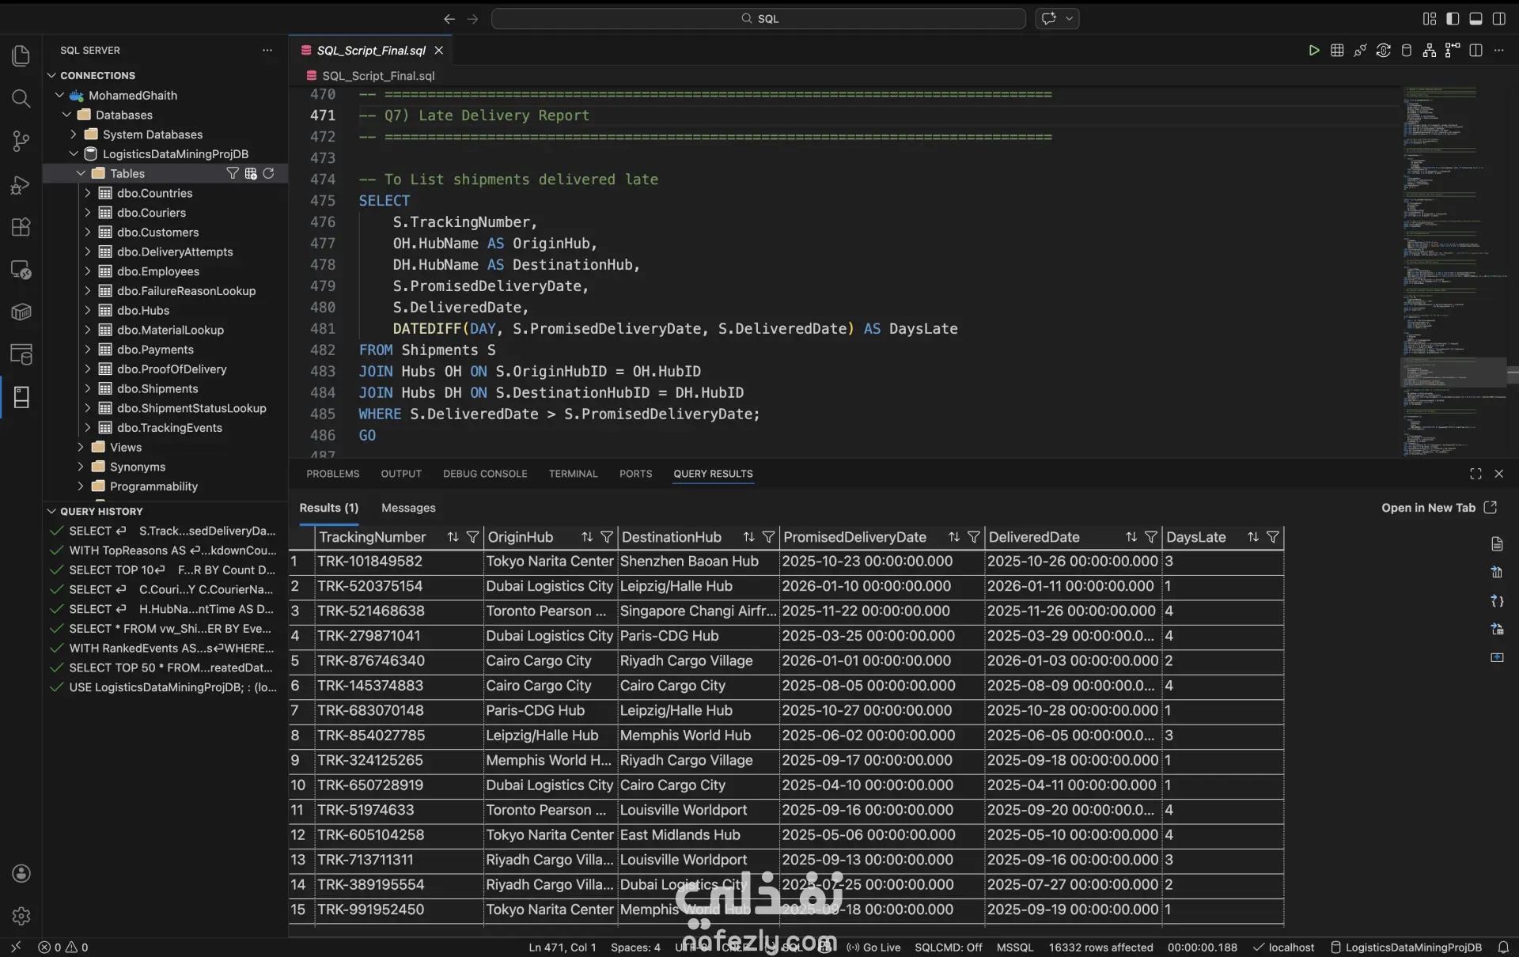Open More Actions in the editor toolbar
The height and width of the screenshot is (957, 1519).
pyautogui.click(x=1498, y=50)
